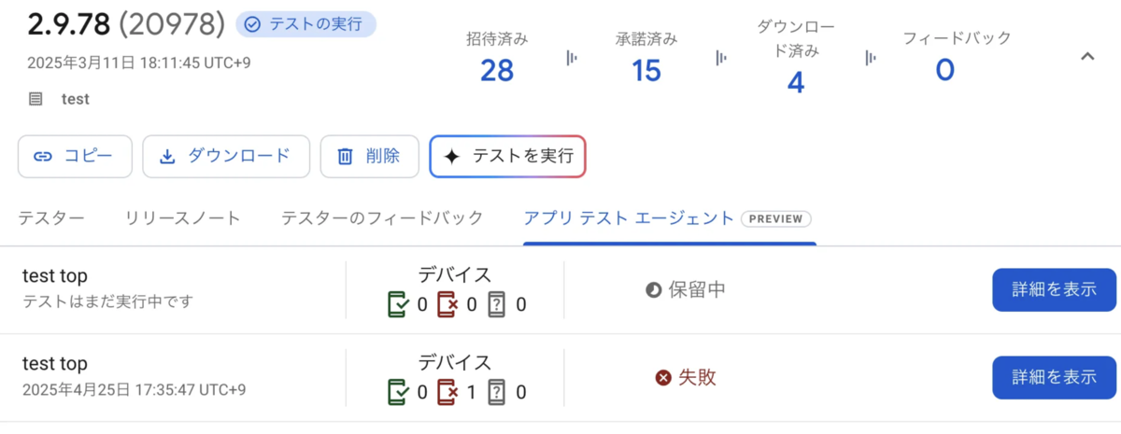Collapse the release details with the chevron arrow

(1086, 57)
